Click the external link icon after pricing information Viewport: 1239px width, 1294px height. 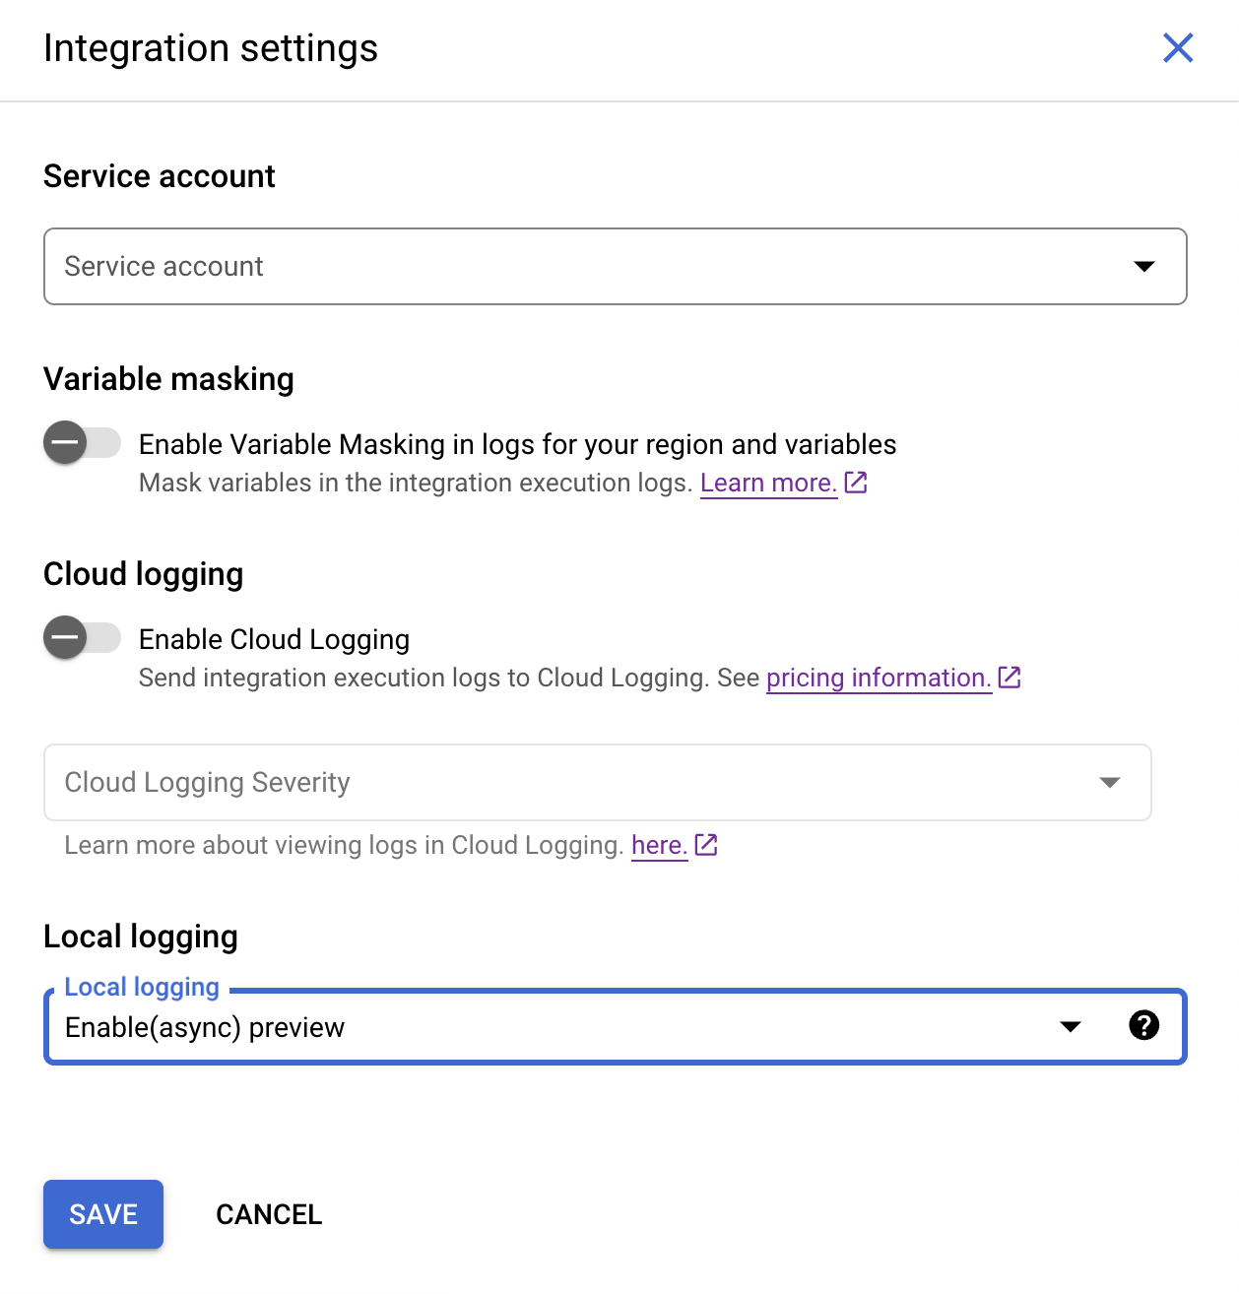pos(1010,677)
